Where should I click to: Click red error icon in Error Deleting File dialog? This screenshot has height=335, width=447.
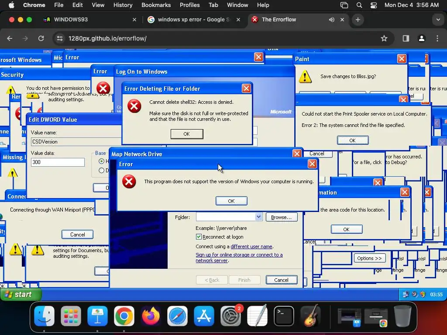(x=134, y=106)
